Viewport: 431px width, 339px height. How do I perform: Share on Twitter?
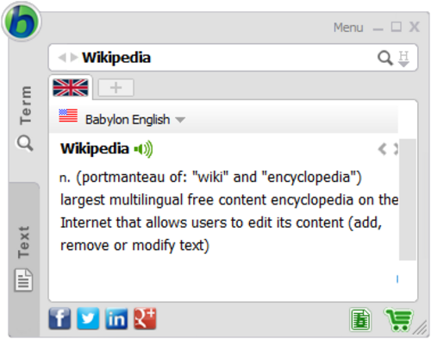click(x=88, y=318)
